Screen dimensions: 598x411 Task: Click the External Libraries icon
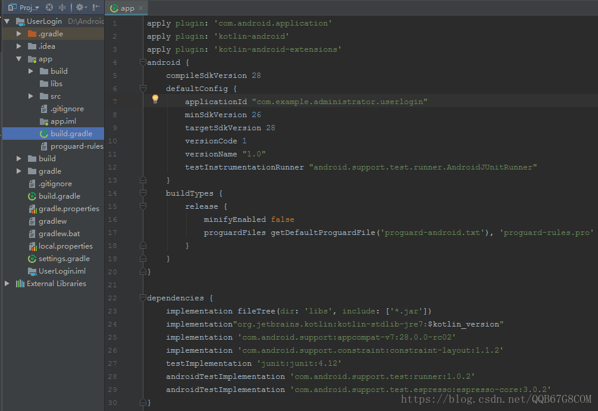pos(20,284)
